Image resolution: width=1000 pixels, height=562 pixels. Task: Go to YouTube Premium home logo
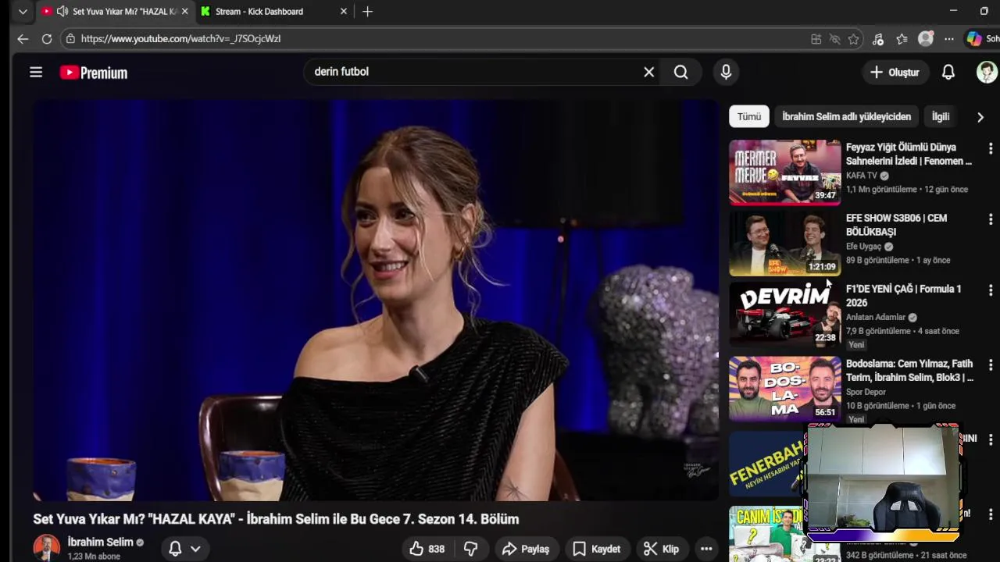coord(94,73)
